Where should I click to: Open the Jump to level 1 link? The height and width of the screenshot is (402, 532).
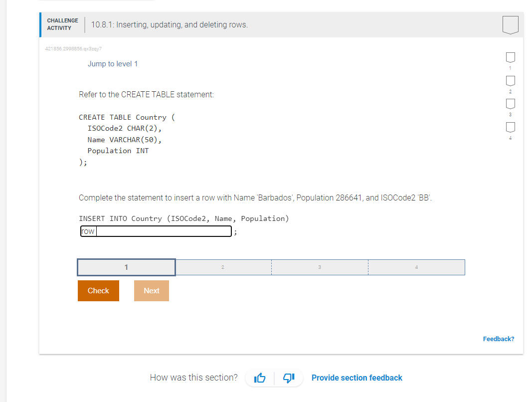[x=113, y=63]
